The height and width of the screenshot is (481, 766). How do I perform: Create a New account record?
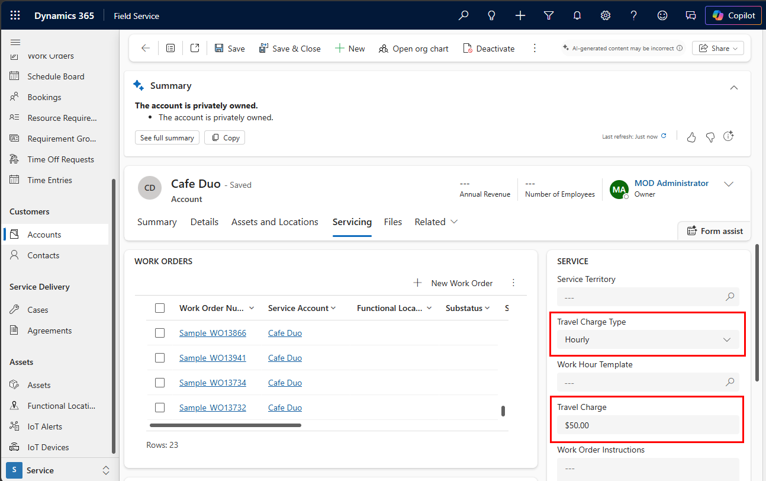pos(350,49)
